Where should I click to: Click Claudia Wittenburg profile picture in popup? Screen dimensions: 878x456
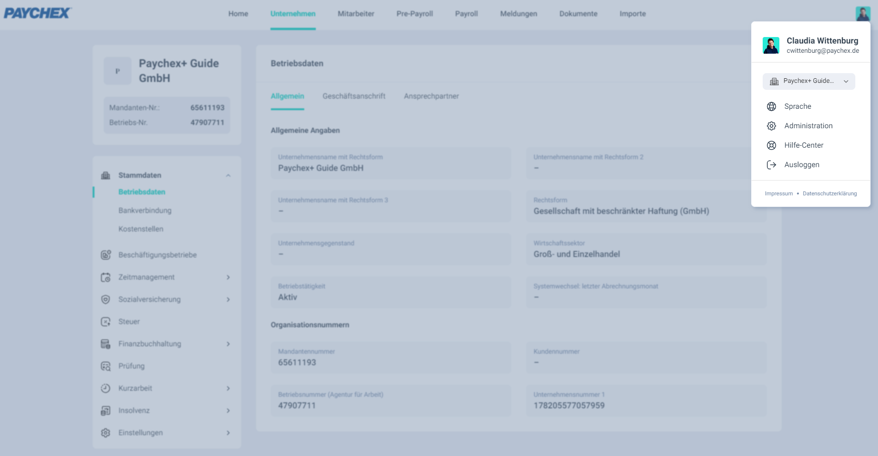pyautogui.click(x=771, y=45)
